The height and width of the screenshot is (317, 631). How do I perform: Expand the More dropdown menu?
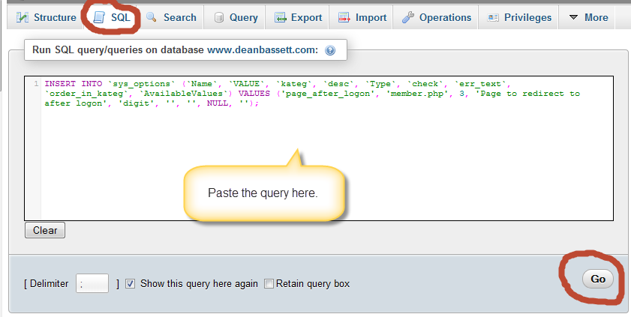point(588,17)
